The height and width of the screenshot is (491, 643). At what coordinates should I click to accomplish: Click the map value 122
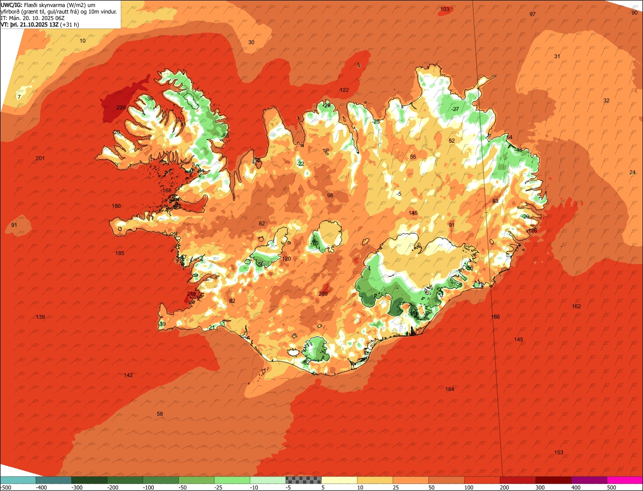tap(344, 90)
